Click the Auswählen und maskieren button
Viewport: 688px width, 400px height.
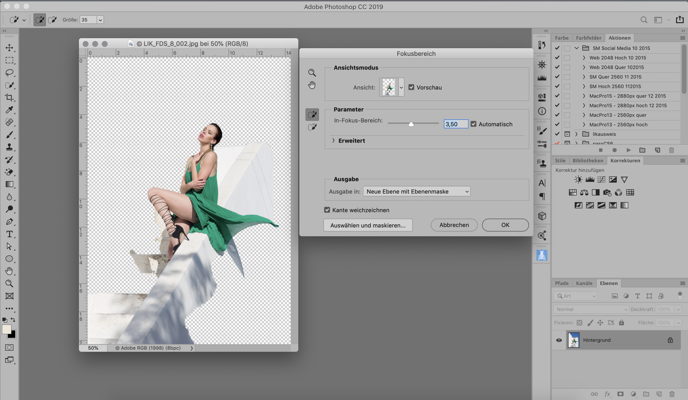click(368, 225)
